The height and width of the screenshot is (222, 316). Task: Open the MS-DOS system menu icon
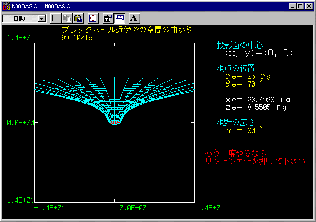pyautogui.click(x=7, y=6)
